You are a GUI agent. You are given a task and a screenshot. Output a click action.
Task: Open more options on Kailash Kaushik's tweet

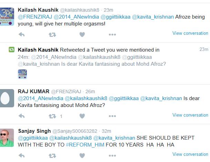click(x=112, y=34)
